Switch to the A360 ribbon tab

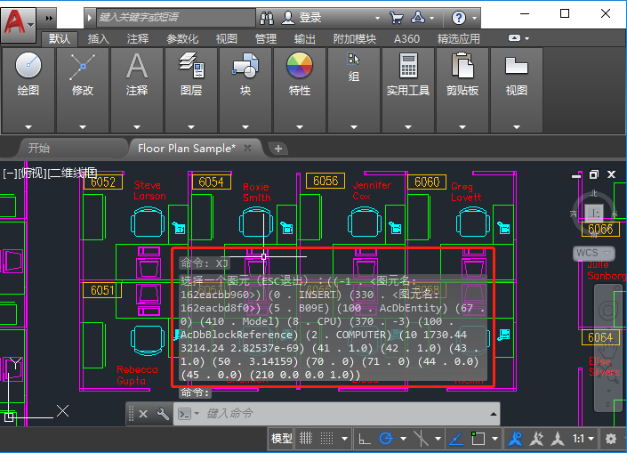click(406, 39)
